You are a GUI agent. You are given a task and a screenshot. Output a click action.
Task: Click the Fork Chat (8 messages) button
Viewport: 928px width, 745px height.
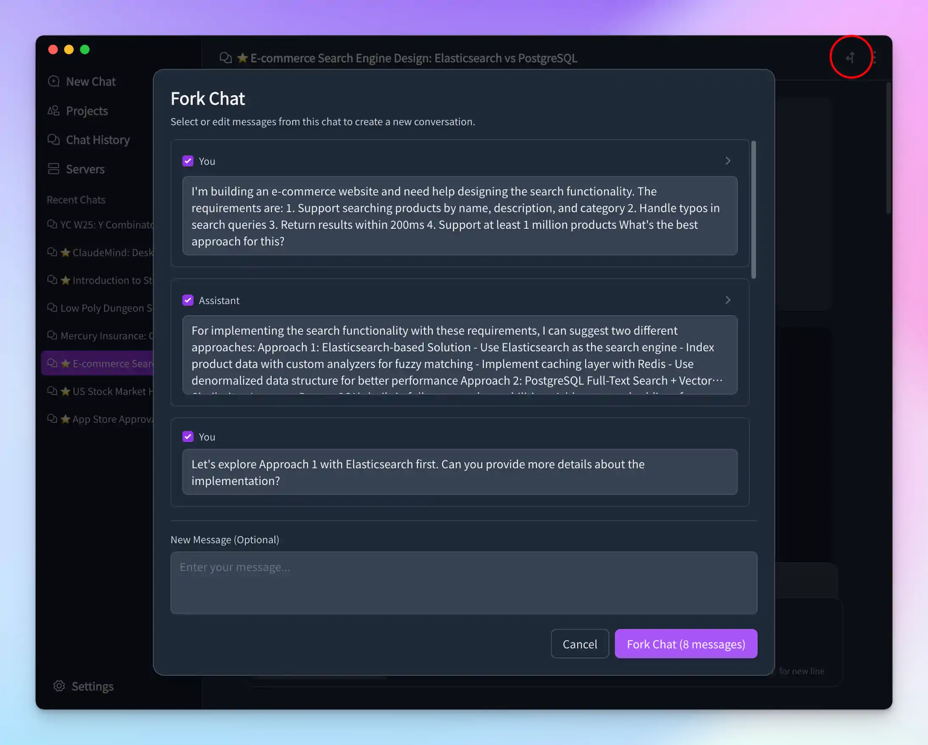pos(685,643)
